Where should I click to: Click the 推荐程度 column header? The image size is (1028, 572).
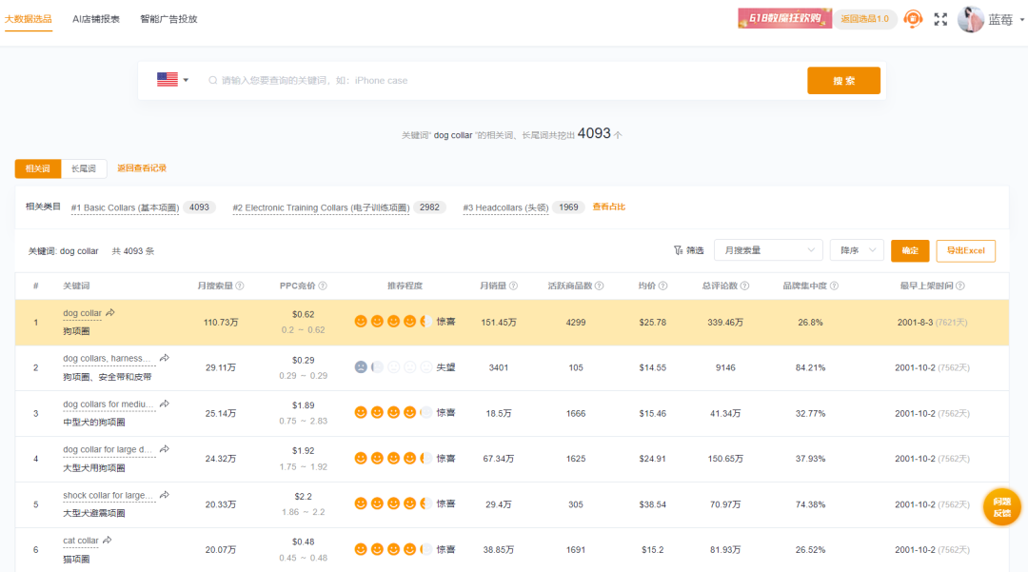(x=405, y=286)
